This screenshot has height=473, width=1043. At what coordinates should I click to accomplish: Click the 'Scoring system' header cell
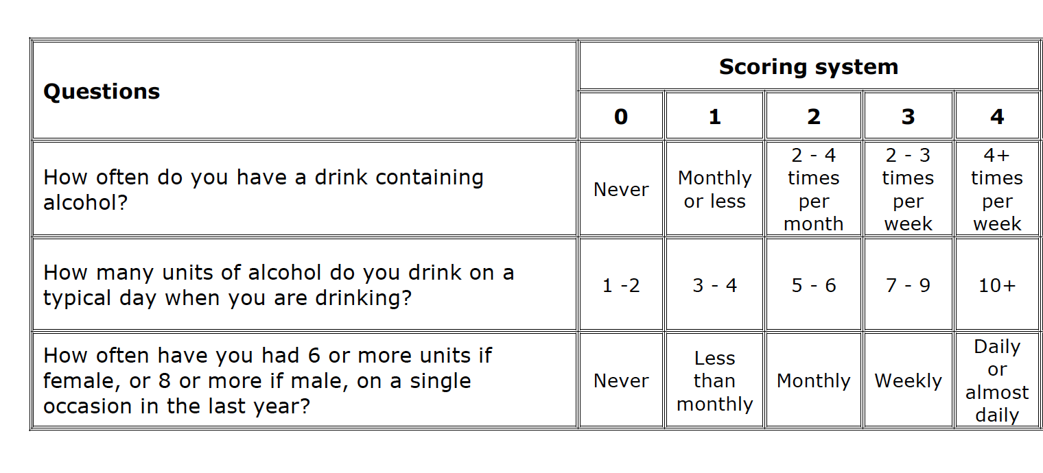click(809, 66)
